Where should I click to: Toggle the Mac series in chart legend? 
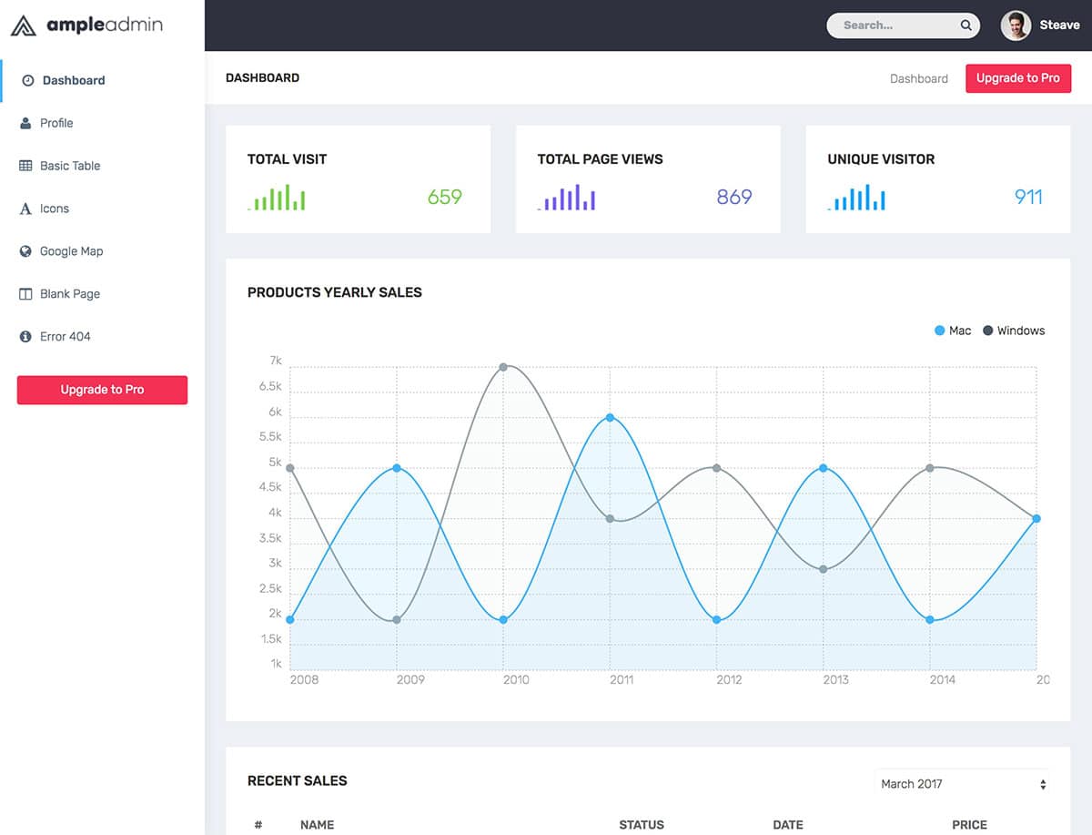[x=953, y=331]
